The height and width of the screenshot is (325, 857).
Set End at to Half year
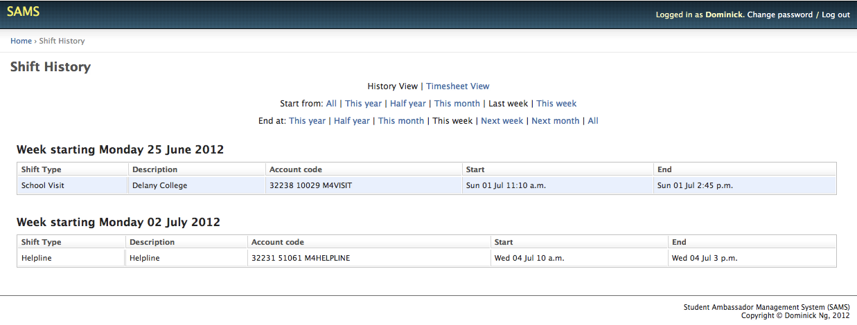pyautogui.click(x=351, y=121)
